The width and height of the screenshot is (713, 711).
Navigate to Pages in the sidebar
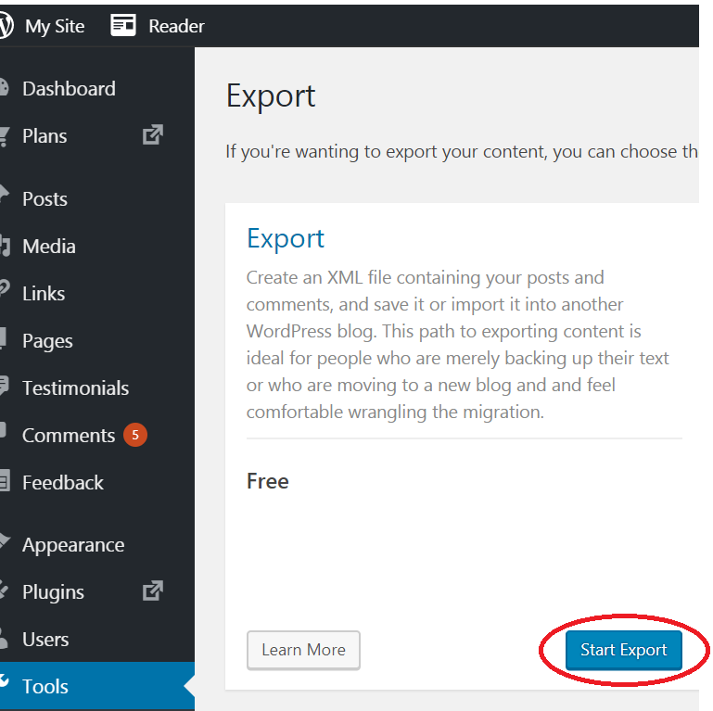pyautogui.click(x=47, y=341)
